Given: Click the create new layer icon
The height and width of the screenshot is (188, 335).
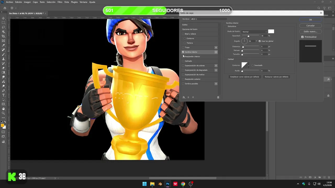Looking at the screenshot, I should click(324, 177).
